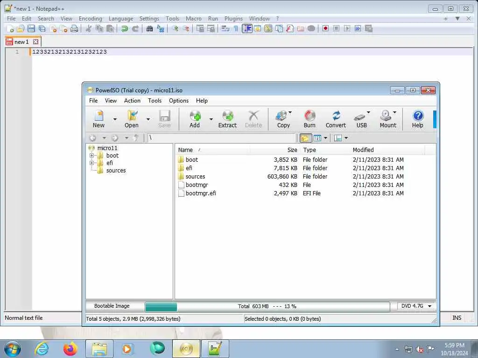Open PowerISO Options menu

point(179,101)
